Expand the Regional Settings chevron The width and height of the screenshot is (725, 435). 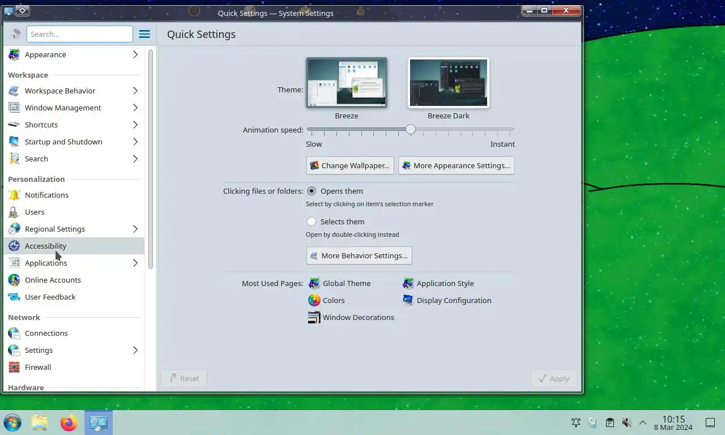(135, 229)
